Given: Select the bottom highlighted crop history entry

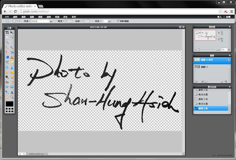Looking at the screenshot, I should point(211,108).
